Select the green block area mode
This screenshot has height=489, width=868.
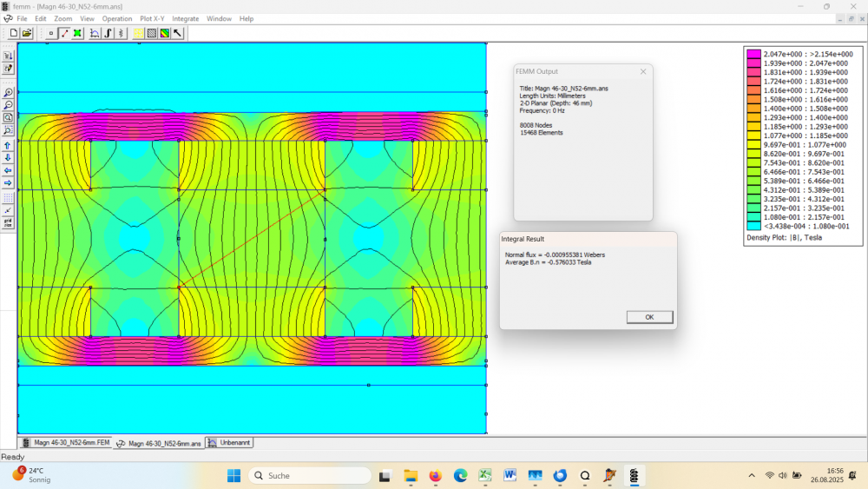(77, 33)
